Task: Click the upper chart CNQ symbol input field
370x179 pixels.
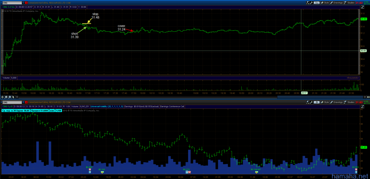Action: [x=10, y=3]
